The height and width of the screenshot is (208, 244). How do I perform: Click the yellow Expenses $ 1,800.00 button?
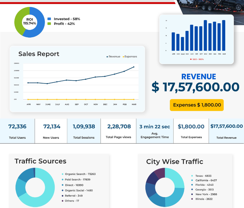click(197, 105)
